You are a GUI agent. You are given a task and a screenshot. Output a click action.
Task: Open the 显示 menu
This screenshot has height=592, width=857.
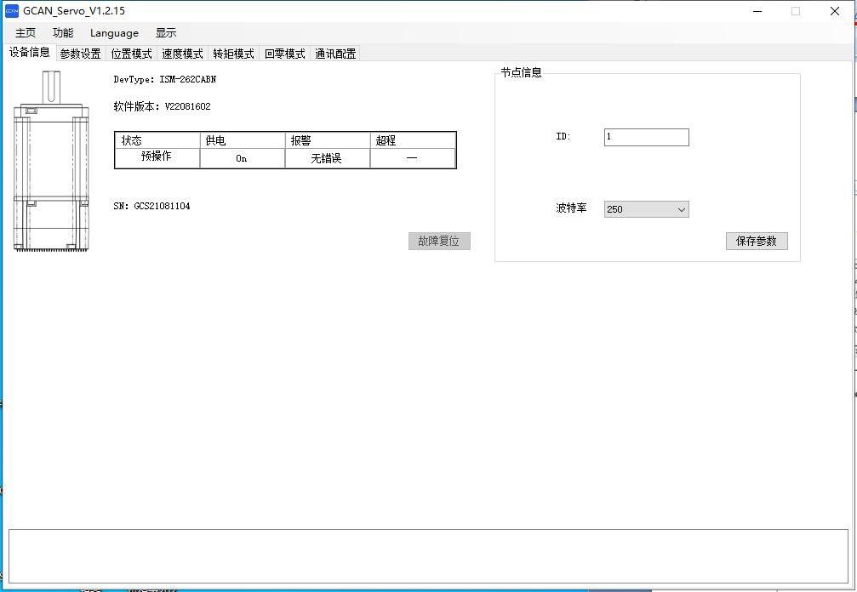pyautogui.click(x=166, y=33)
